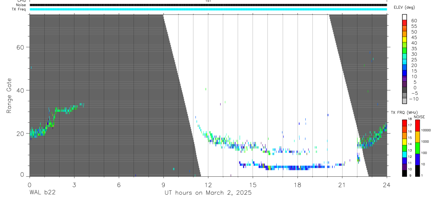
Task: Click the '9' hour tick label on time axis
Action: [x=163, y=185]
